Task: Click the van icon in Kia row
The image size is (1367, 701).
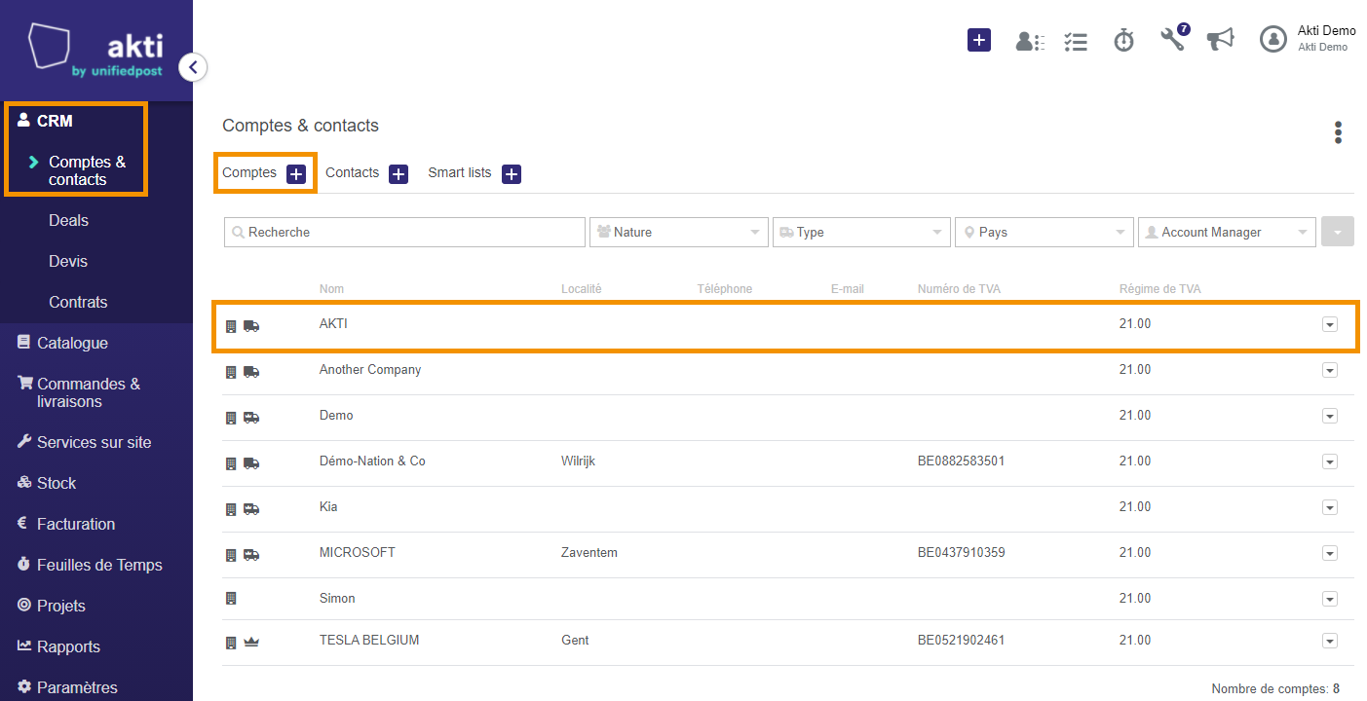Action: 251,509
